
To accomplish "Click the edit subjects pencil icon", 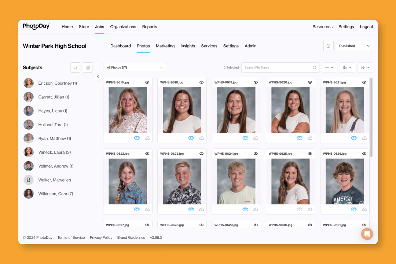I will click(x=88, y=67).
